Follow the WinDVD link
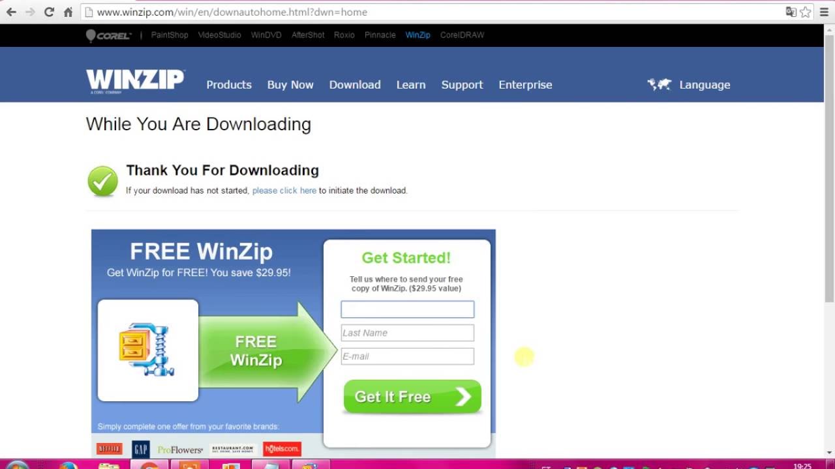The width and height of the screenshot is (835, 469). (266, 35)
